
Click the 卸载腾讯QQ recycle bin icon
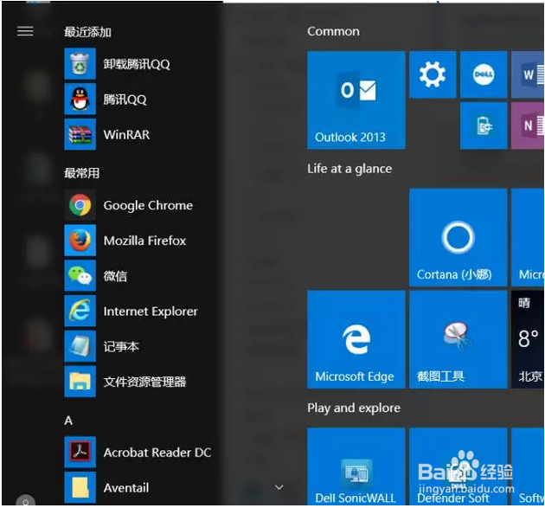80,64
